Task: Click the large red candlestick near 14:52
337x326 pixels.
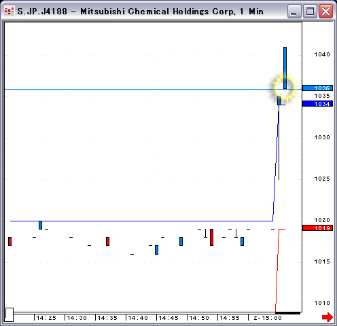Action: pos(211,237)
